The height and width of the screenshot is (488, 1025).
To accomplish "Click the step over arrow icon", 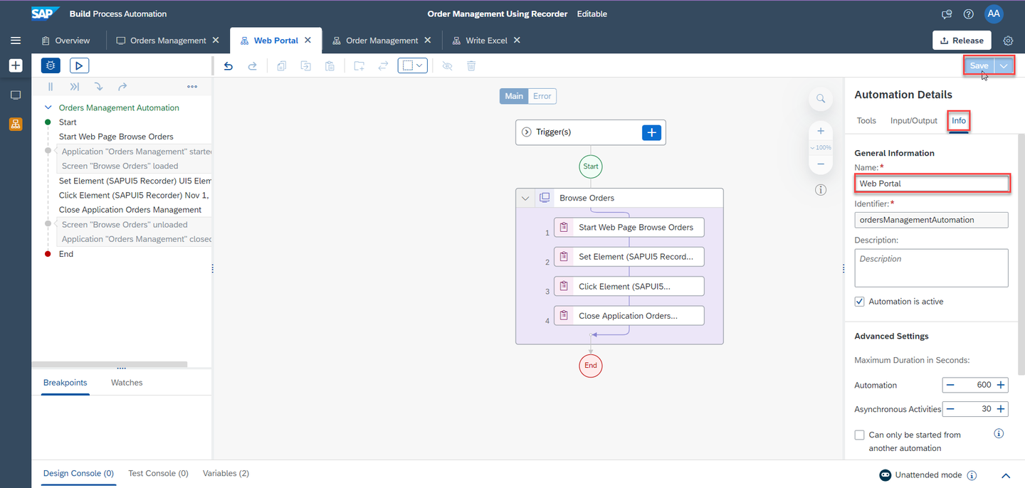I will pos(122,87).
